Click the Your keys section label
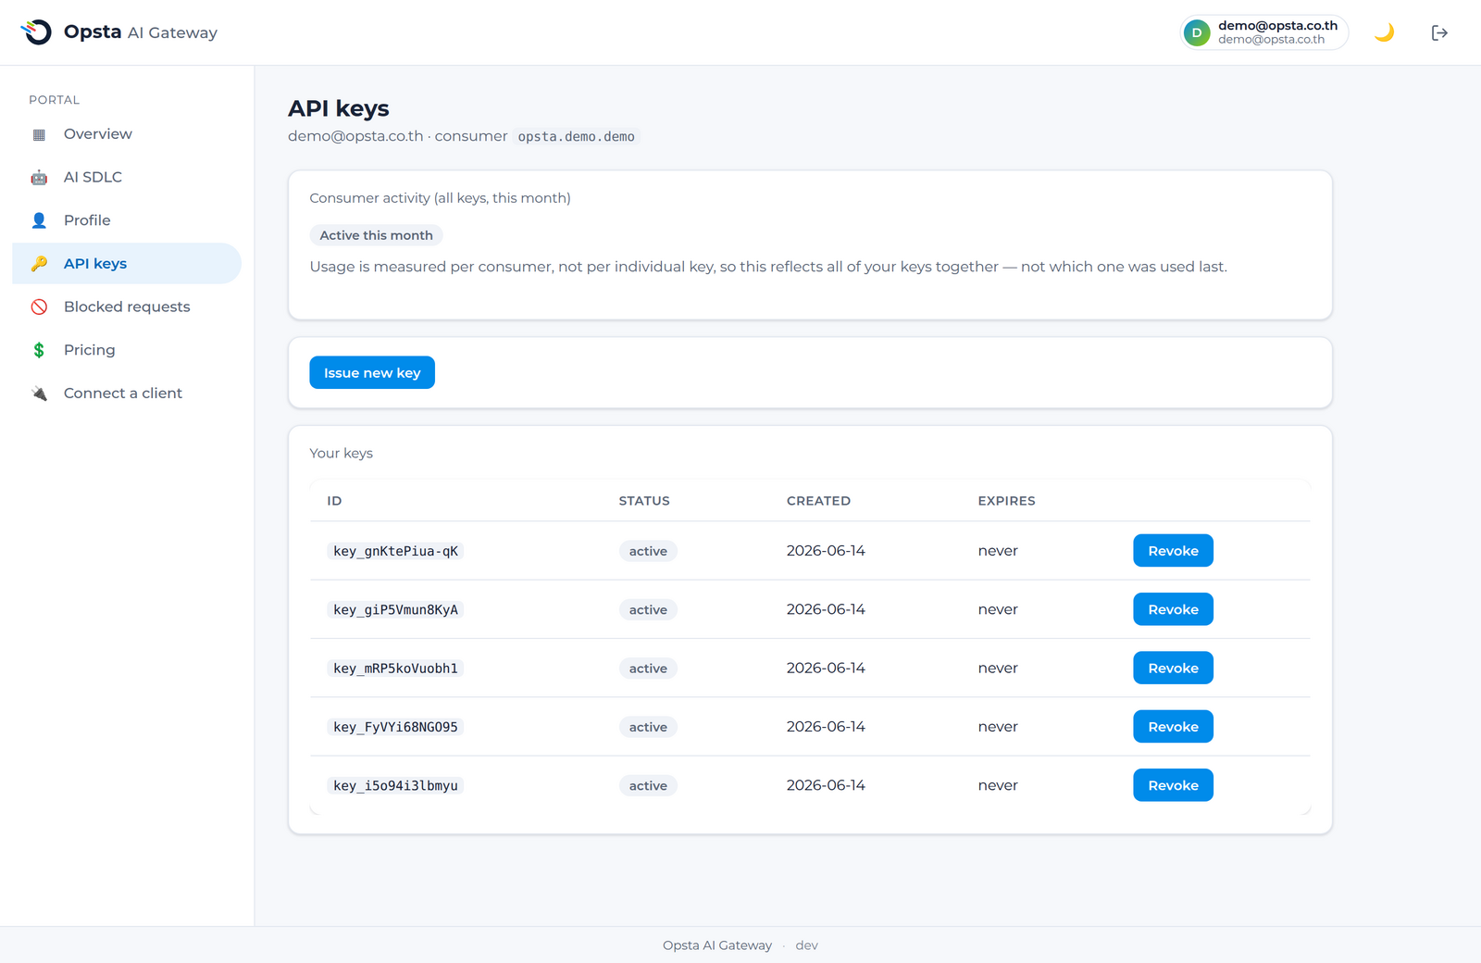 [341, 453]
